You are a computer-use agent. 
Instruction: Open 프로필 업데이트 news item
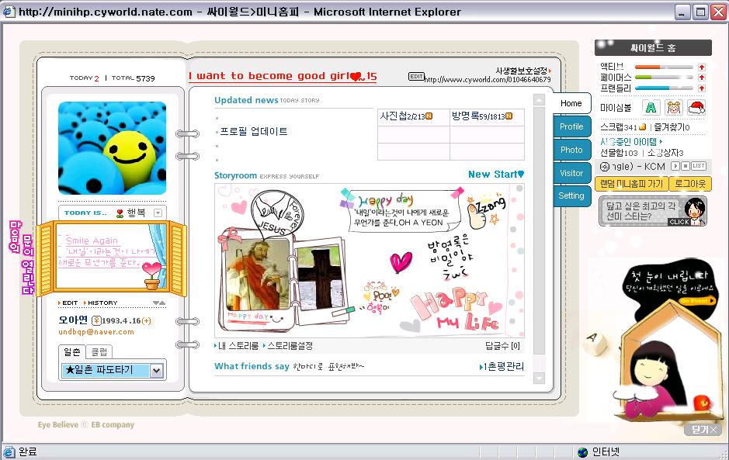(x=253, y=132)
